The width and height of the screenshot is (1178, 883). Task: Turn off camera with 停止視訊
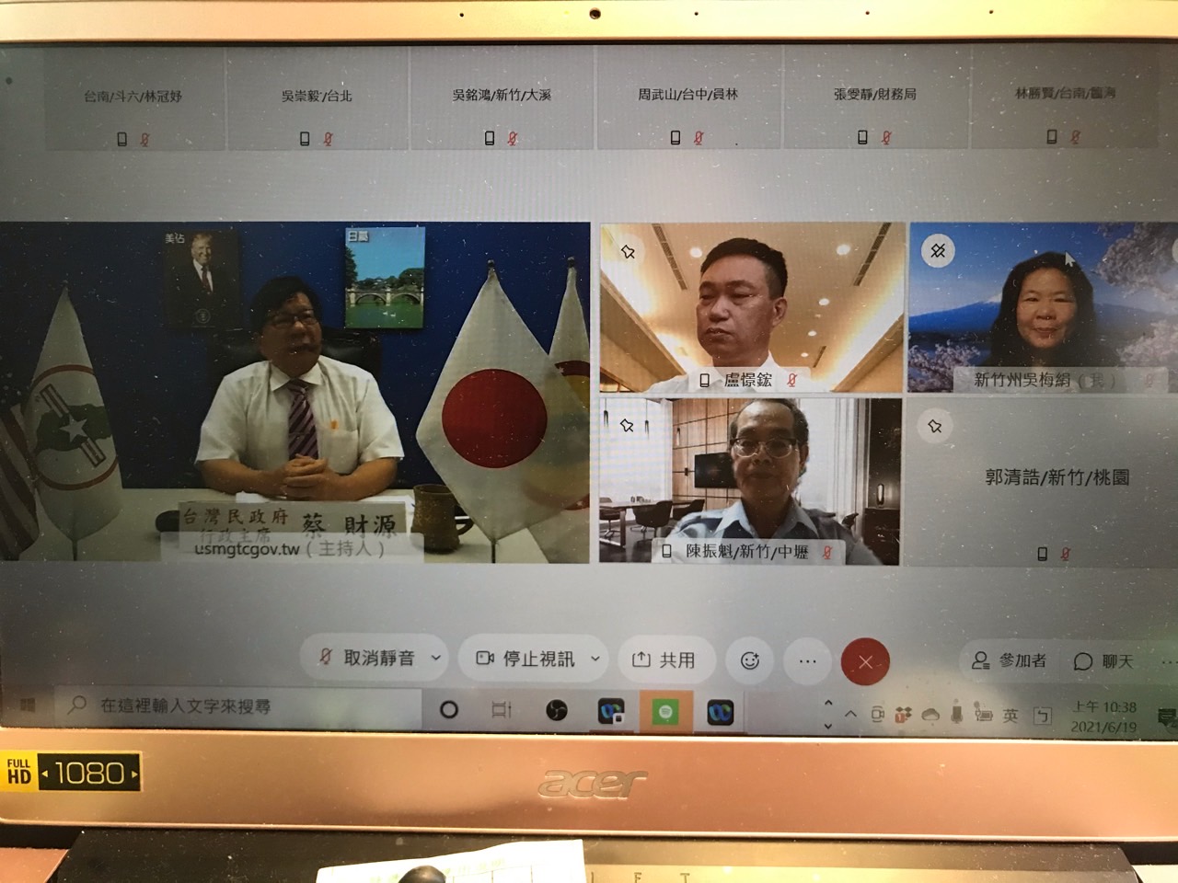[526, 659]
